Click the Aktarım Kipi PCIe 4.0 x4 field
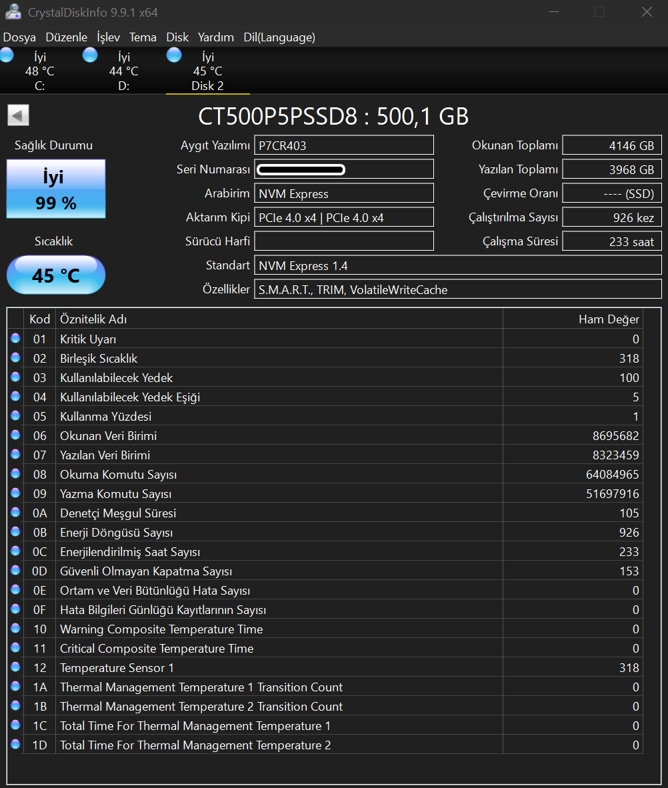668x788 pixels. point(344,217)
